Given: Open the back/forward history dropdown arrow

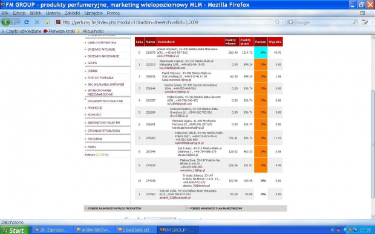Looking at the screenshot, I should point(19,22).
